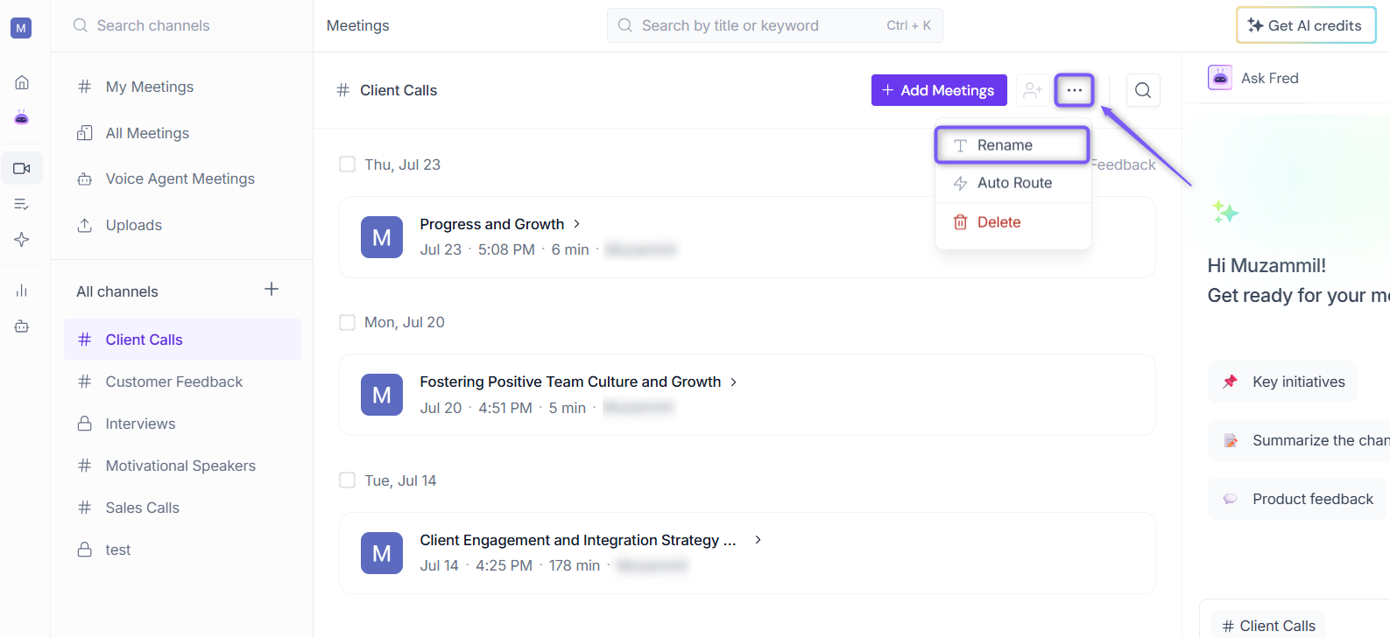Click the All channels heading
Screen dimensions: 1390x638
(117, 291)
